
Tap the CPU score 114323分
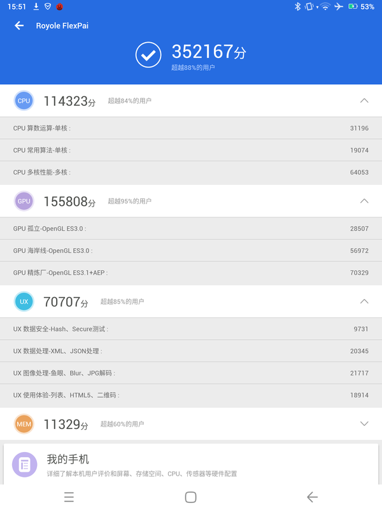[x=69, y=101]
